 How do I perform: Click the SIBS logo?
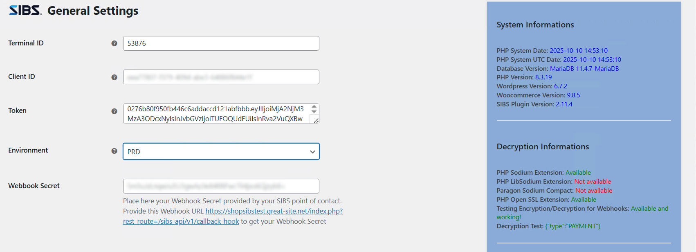(x=25, y=10)
